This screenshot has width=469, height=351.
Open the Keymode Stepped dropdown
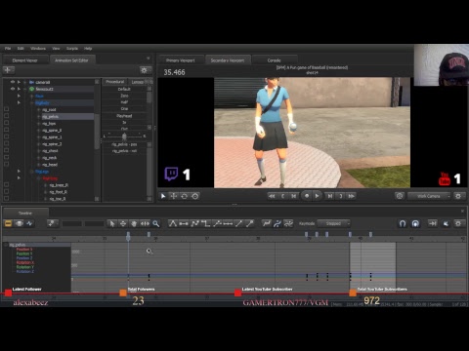pos(333,223)
